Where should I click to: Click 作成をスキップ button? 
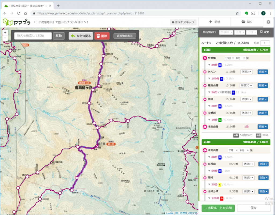point(183,22)
